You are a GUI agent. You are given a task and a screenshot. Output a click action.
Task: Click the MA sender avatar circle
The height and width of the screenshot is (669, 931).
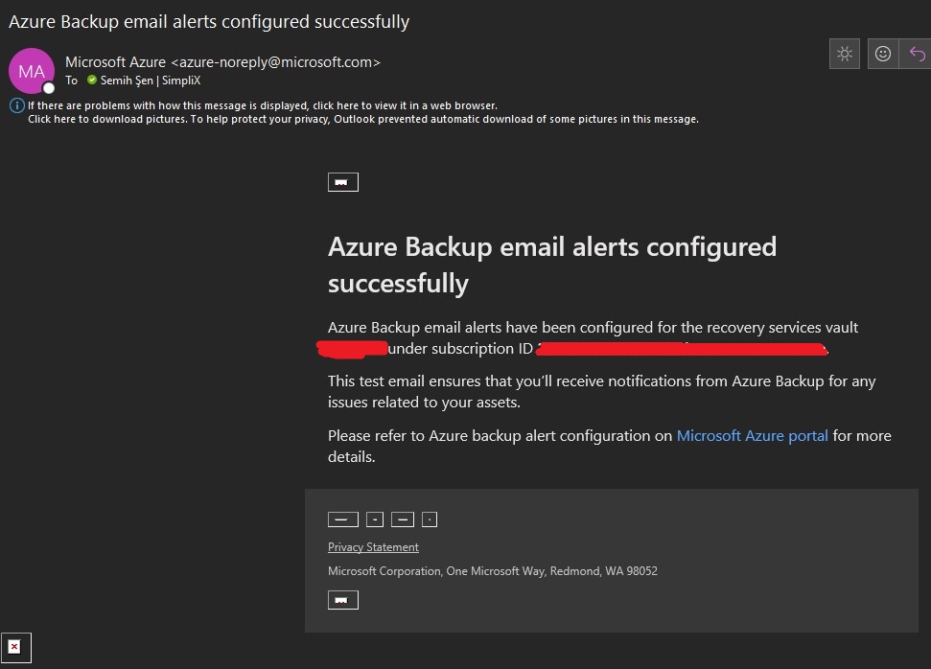click(x=31, y=71)
